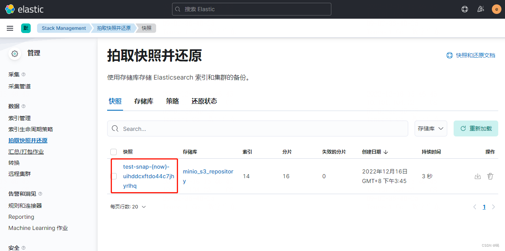Open the 快照和还原文档 link

(471, 55)
